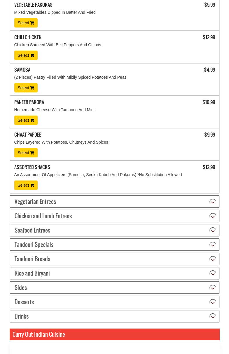Image resolution: width=229 pixels, height=354 pixels.
Task: Click chevron icon on Tandoori Breads row
Action: (x=213, y=259)
